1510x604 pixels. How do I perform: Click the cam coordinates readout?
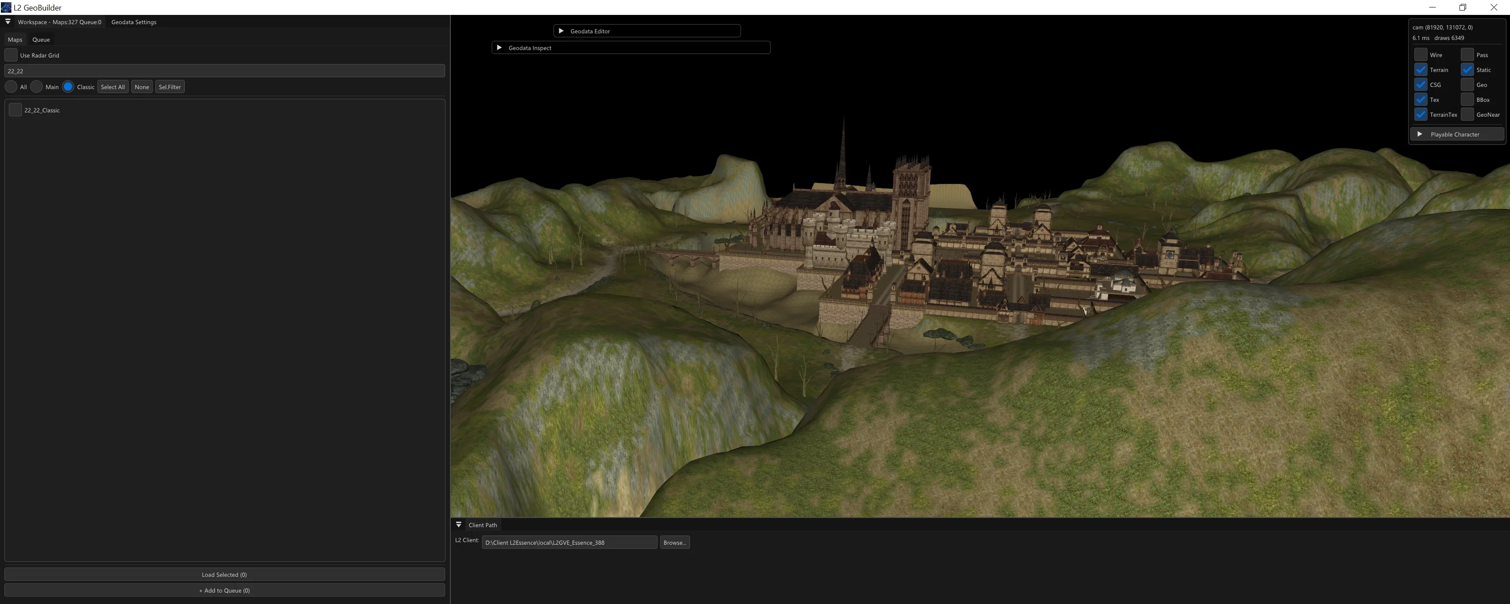coord(1442,27)
